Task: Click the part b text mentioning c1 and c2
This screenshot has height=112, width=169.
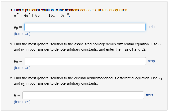Action: tap(88, 47)
